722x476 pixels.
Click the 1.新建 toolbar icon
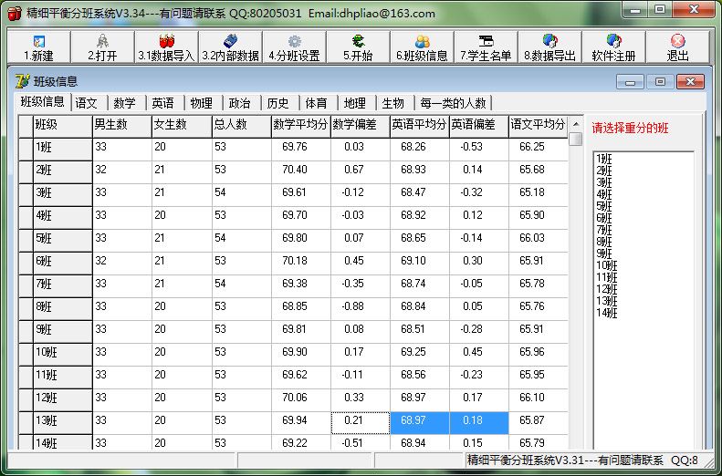click(x=38, y=47)
